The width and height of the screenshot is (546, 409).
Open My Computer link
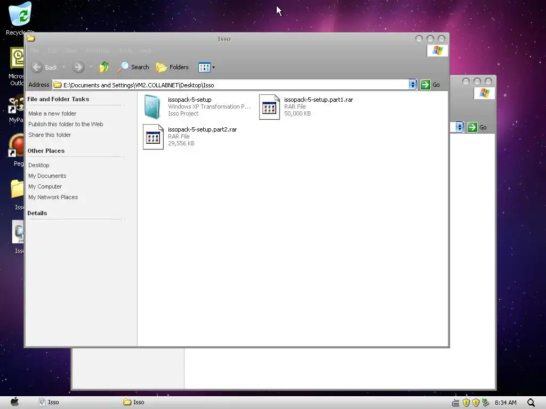pyautogui.click(x=45, y=186)
